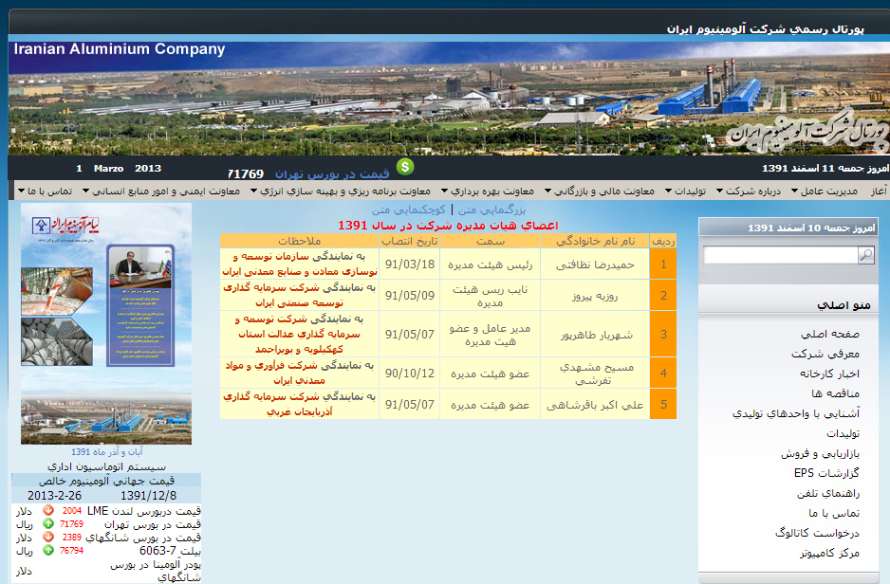890x584 pixels.
Task: Click the green dollar price icon
Action: (405, 167)
